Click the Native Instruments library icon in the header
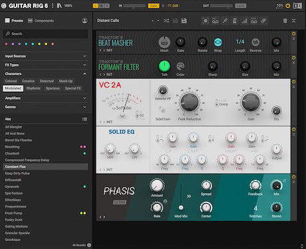306x249 pixels. coord(59,5)
